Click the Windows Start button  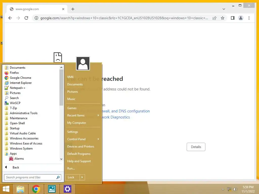click(x=6, y=189)
